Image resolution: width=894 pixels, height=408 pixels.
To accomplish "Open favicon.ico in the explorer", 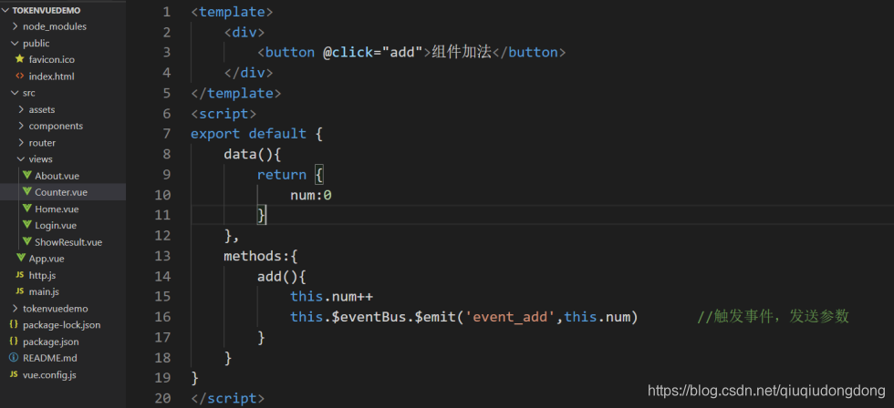I will 52,60.
